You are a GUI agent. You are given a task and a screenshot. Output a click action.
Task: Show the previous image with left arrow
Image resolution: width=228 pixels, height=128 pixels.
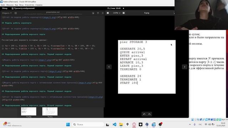pyautogui.click(x=109, y=67)
